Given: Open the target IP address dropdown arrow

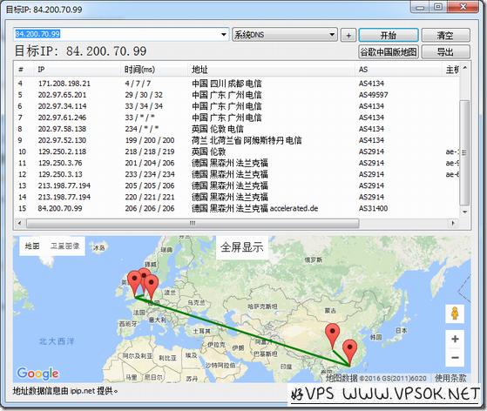Looking at the screenshot, I should pos(223,35).
